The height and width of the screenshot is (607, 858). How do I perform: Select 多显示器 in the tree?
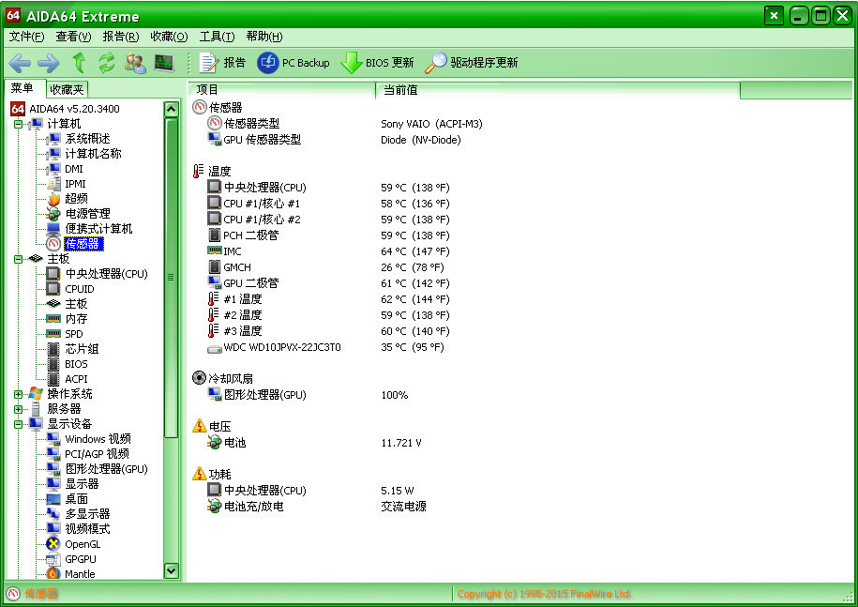(87, 514)
